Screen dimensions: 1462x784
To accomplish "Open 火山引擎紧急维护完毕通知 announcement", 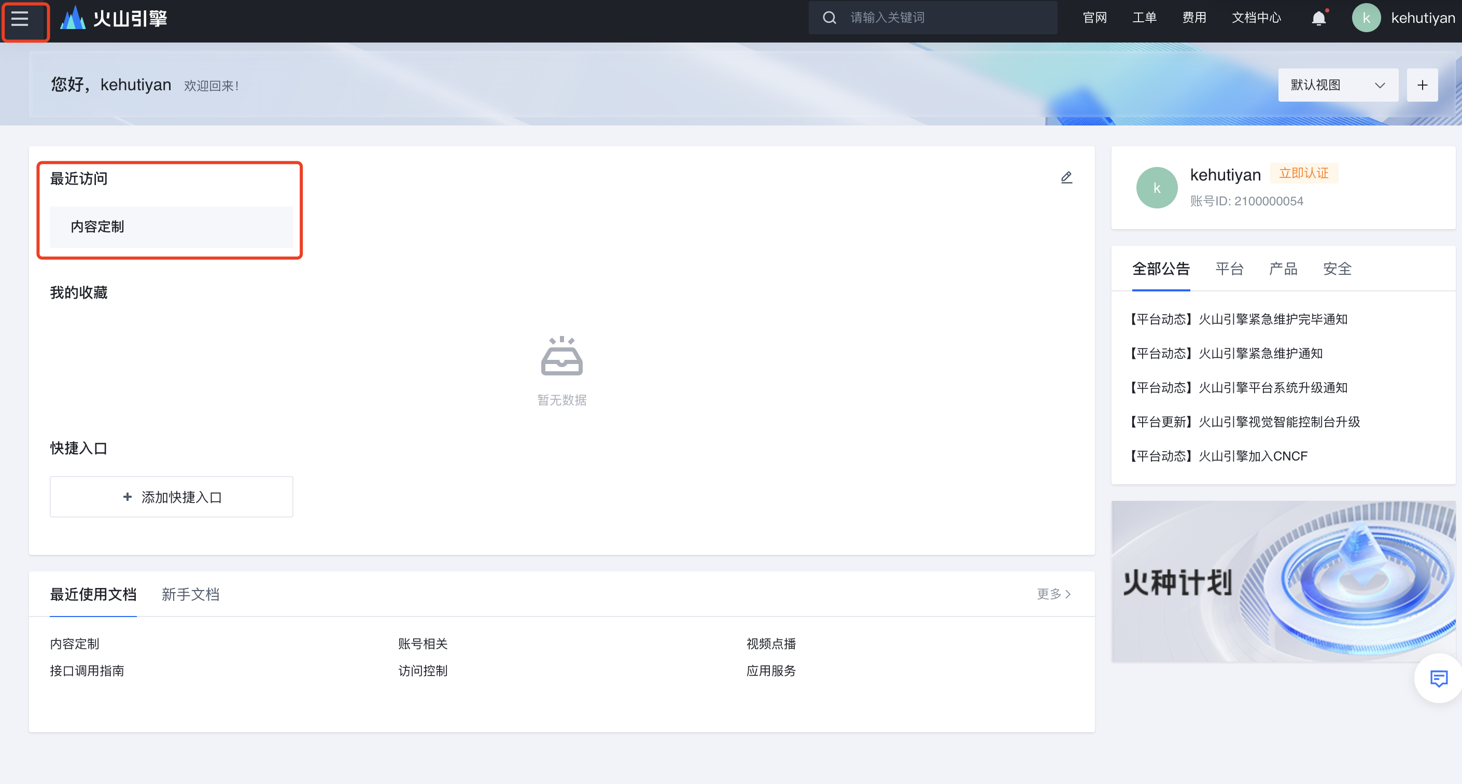I will (1236, 319).
